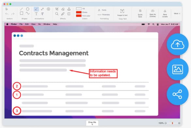191x128 pixels.
Task: Select the highlighted Arrow annotation tool
Action: tap(36, 9)
